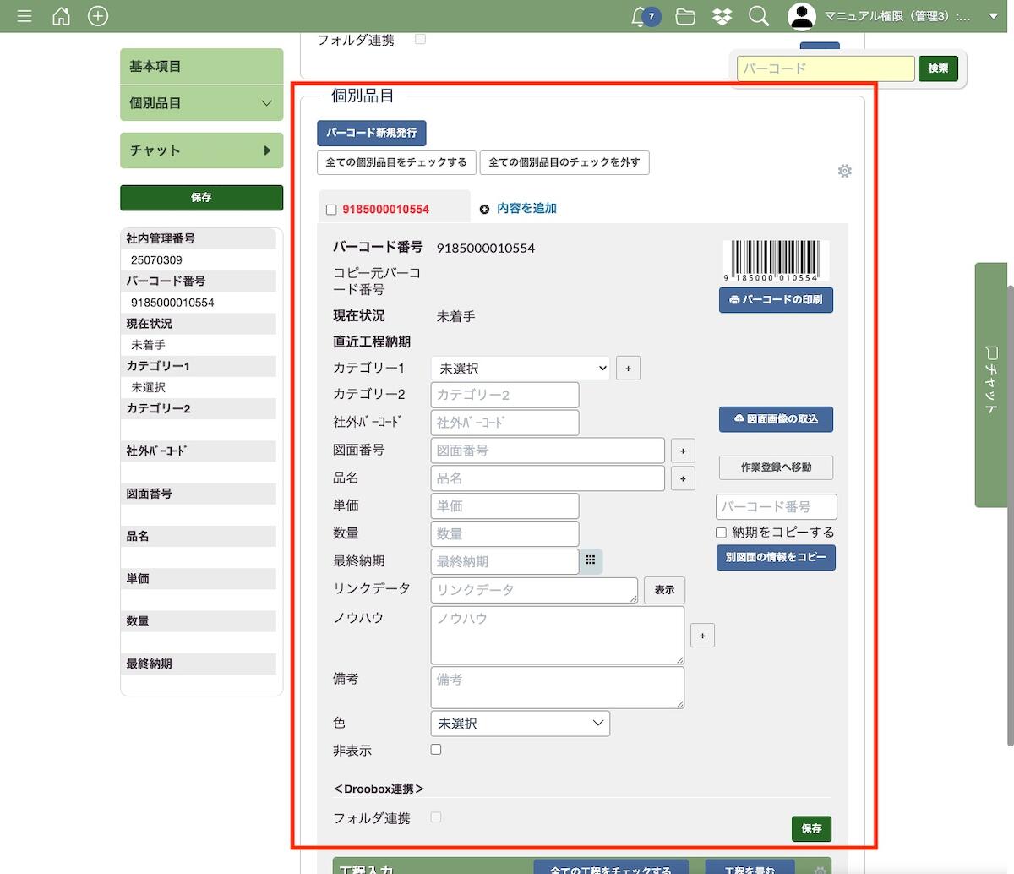The image size is (1014, 874).
Task: Toggle the 非表示 checkbox
Action: pyautogui.click(x=436, y=750)
